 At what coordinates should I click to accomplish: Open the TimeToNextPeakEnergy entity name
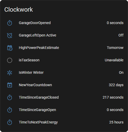coord(38,122)
